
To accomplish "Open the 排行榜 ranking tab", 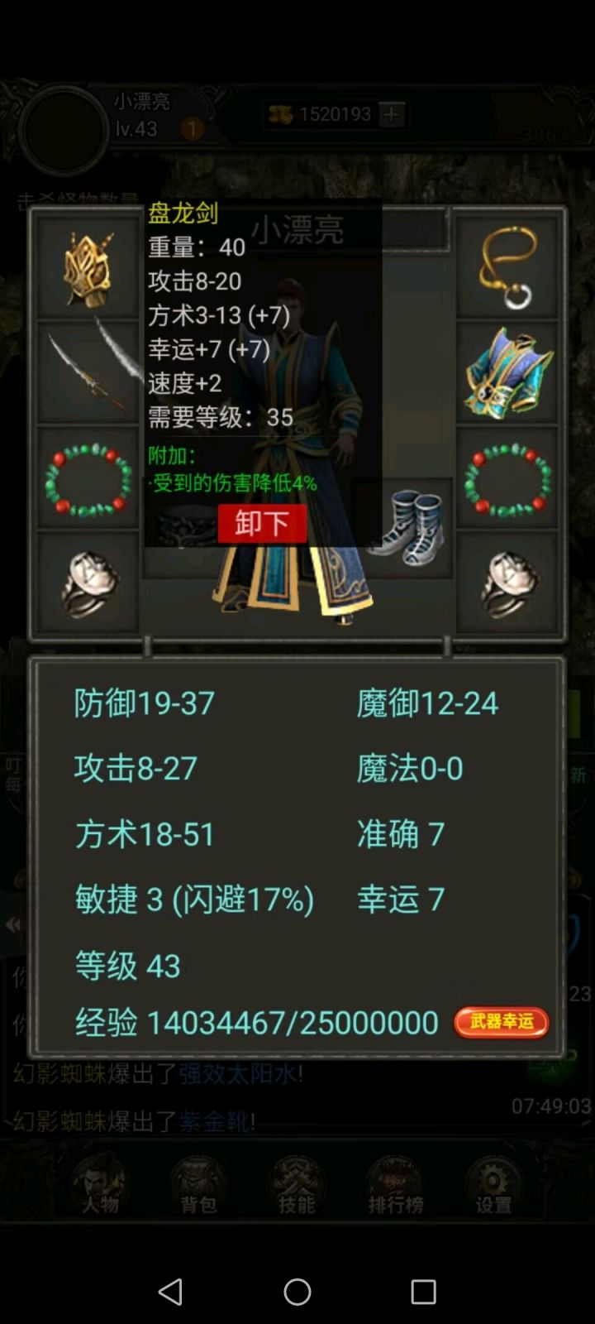I will pos(396,1185).
